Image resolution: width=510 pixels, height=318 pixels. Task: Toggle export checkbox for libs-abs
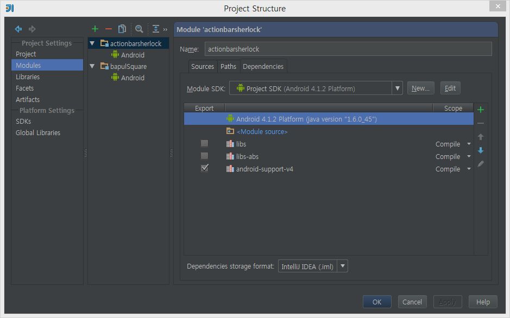(x=204, y=156)
